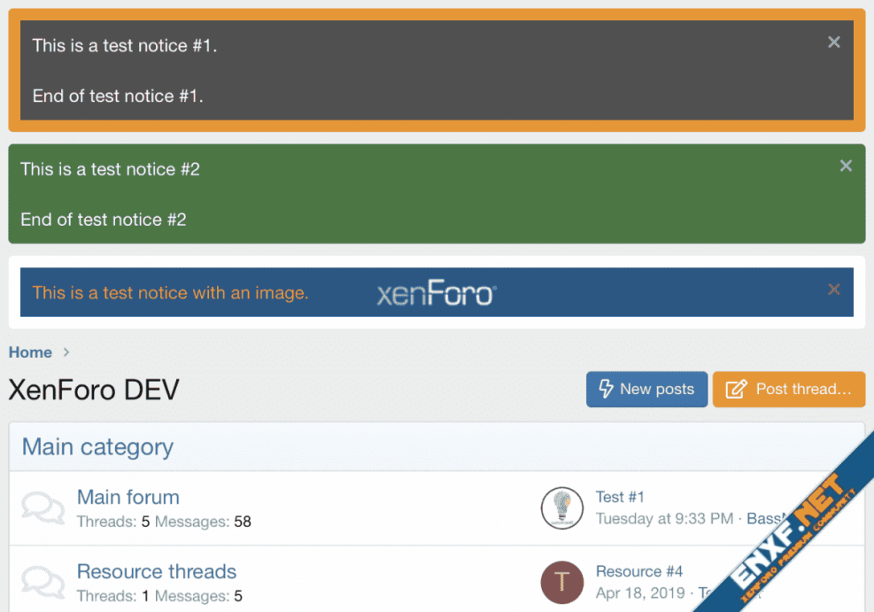The image size is (874, 612).
Task: Click the Apr 18, 2019 timestamp
Action: 641,593
